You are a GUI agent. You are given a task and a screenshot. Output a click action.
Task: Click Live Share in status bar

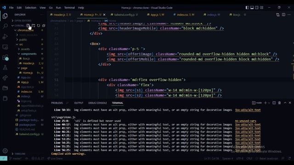[55, 159]
